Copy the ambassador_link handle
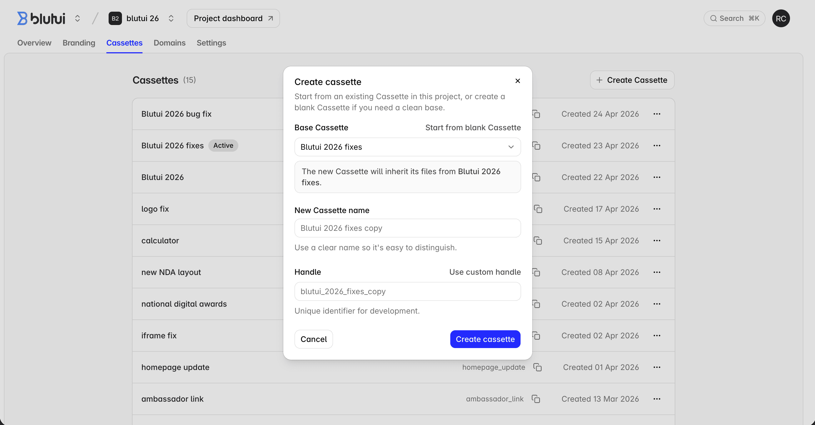815x425 pixels. click(536, 399)
